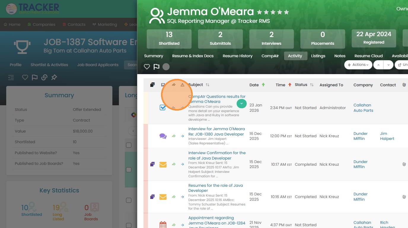Image resolution: width=408 pixels, height=228 pixels.
Task: Click the up chevron button next to Actions
Action: click(378, 65)
